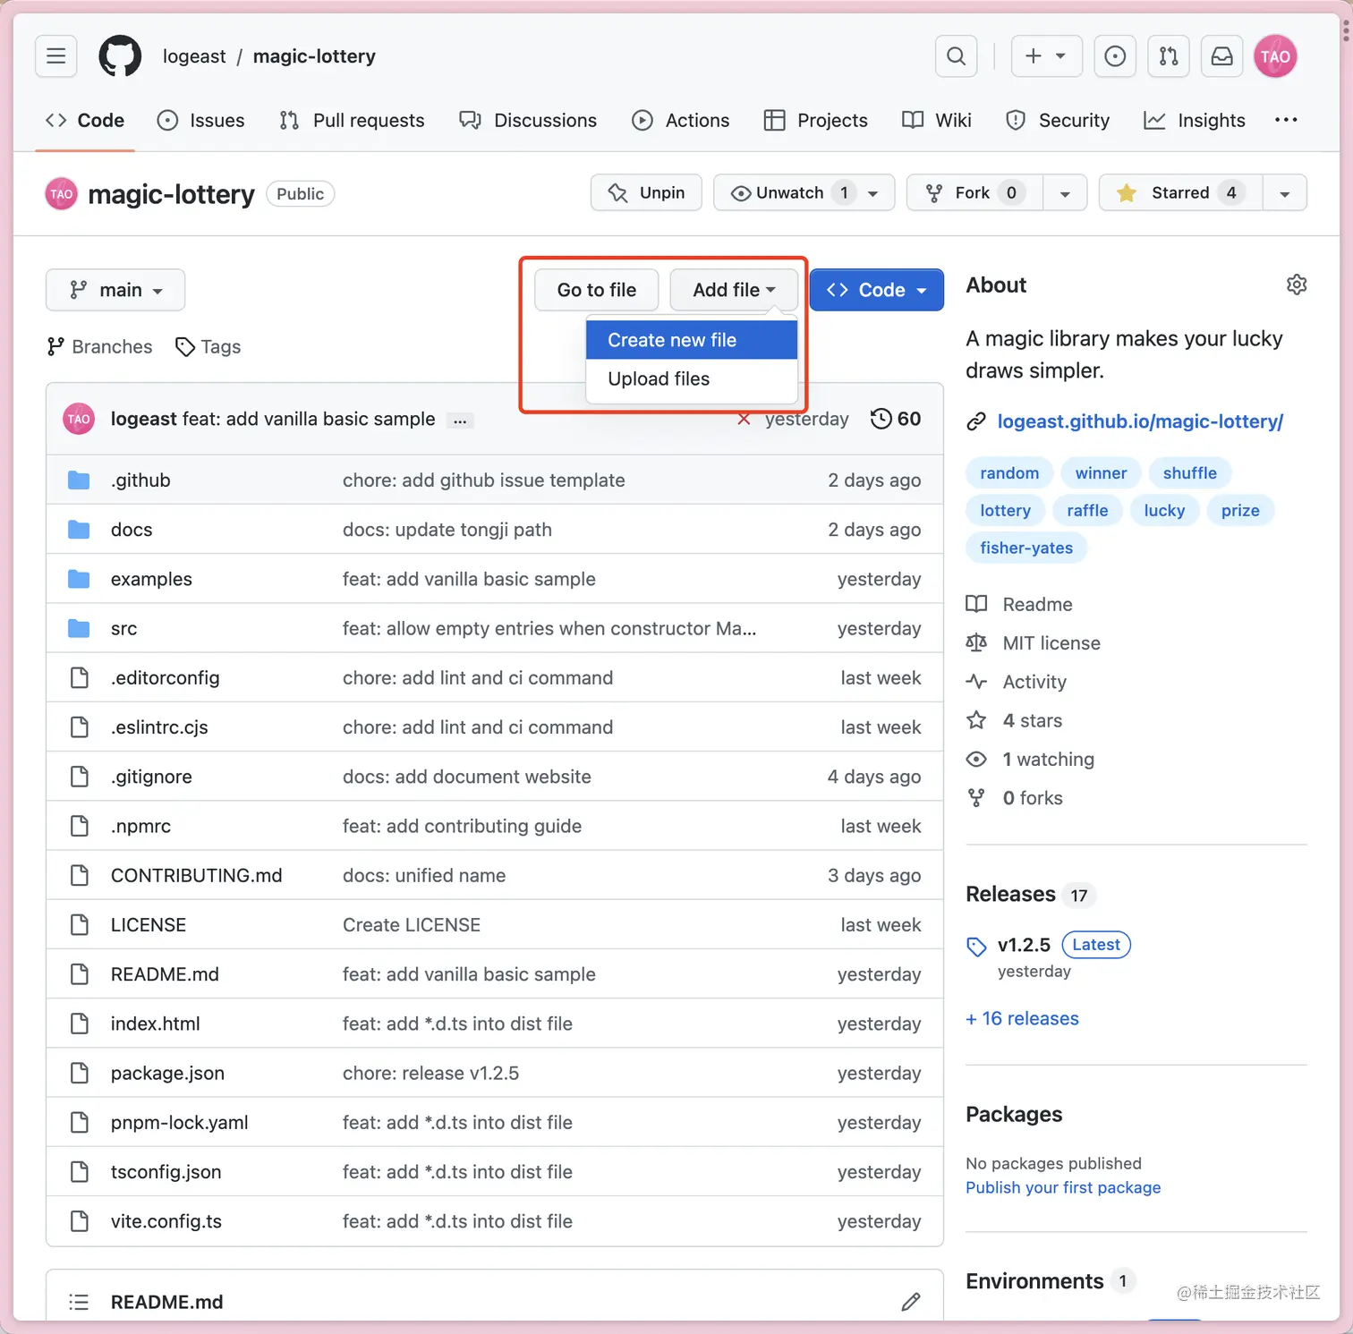The height and width of the screenshot is (1334, 1353).
Task: Select Upload files menu item
Action: [692, 378]
